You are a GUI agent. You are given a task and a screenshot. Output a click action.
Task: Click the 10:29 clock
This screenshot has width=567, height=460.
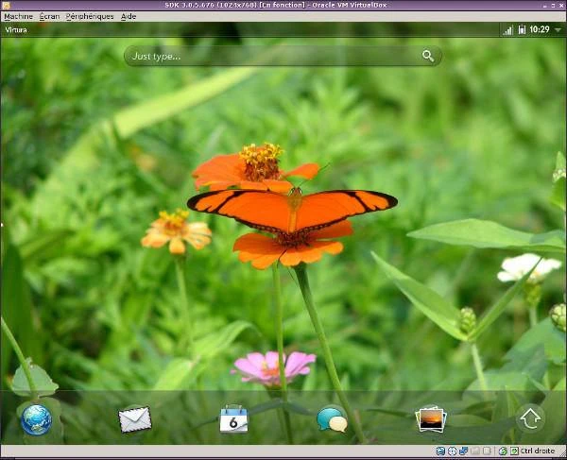pyautogui.click(x=540, y=29)
